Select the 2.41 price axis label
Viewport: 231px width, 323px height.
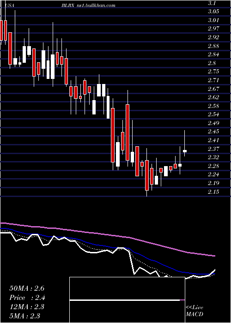coord(213,140)
